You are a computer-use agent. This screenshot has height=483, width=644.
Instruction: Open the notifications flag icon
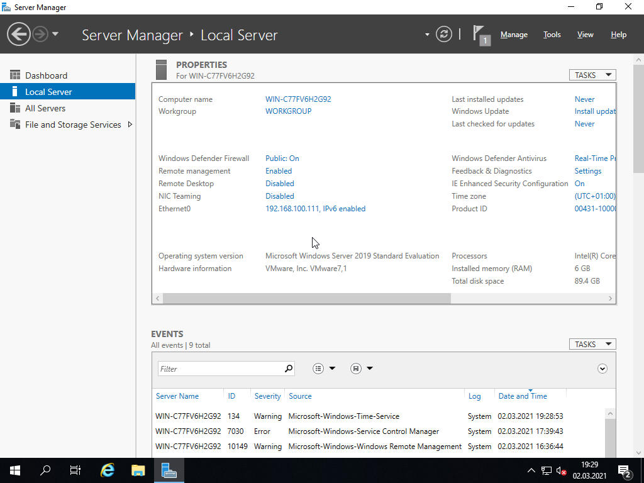click(x=480, y=34)
